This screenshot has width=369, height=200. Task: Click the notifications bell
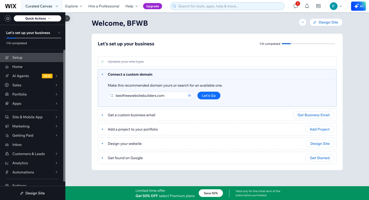[x=307, y=6]
